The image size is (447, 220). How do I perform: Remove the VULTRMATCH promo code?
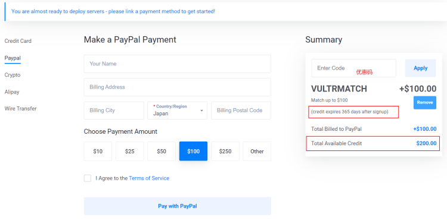click(x=425, y=103)
